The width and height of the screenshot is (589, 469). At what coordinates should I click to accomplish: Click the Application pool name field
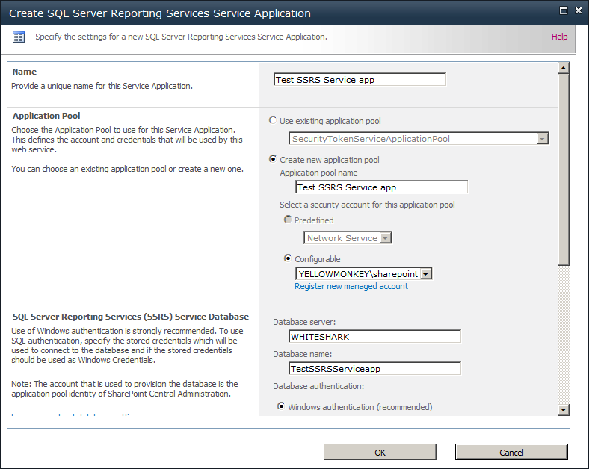(382, 187)
